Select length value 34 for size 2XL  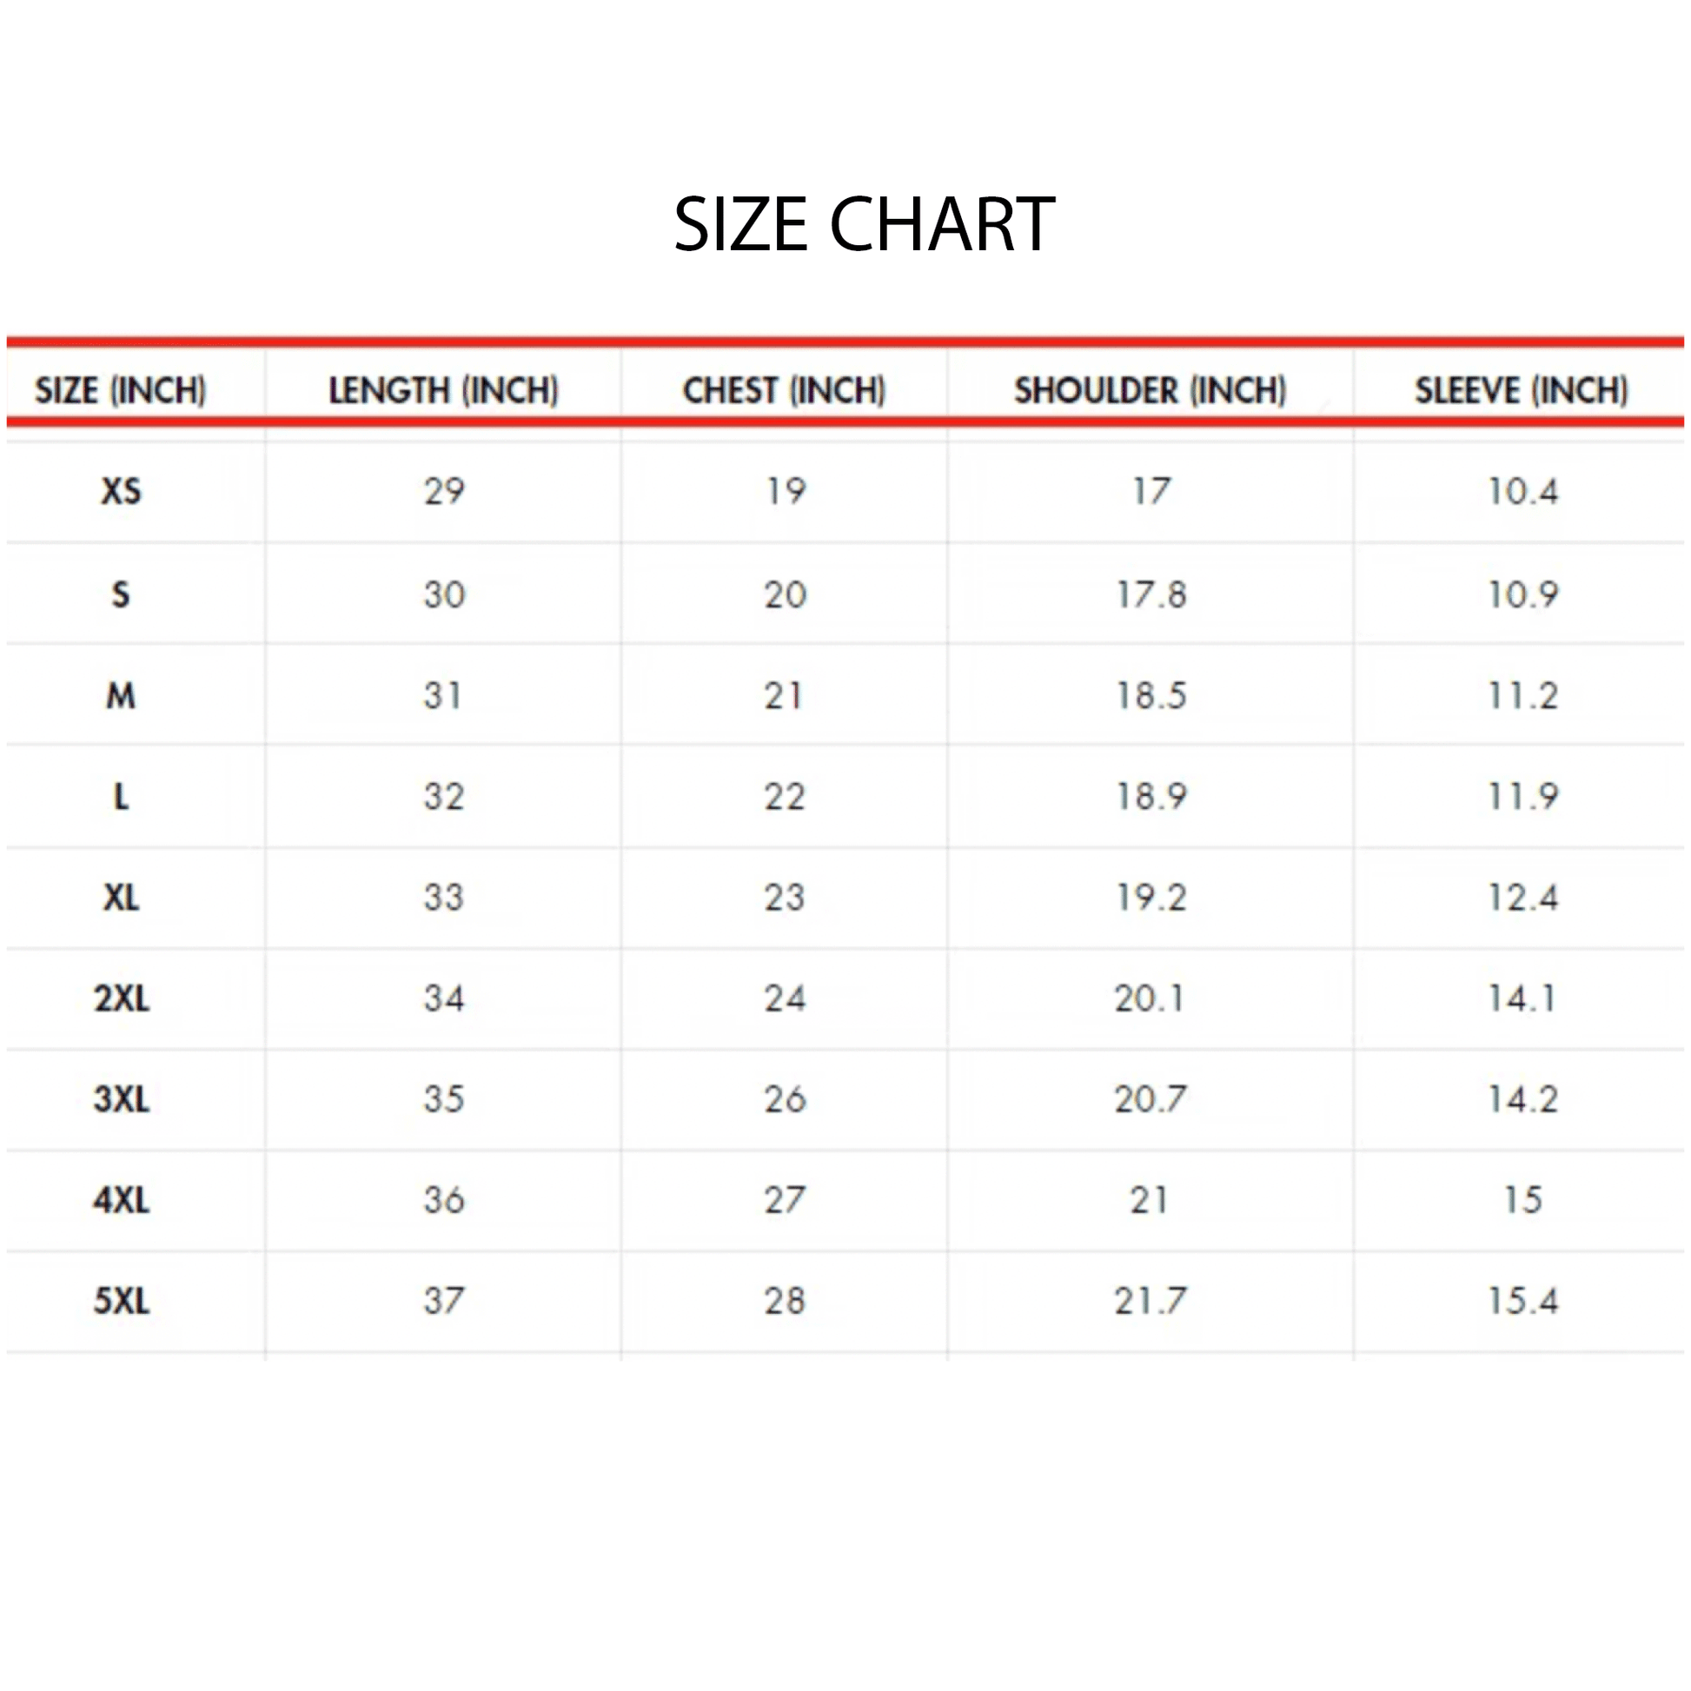click(x=444, y=998)
